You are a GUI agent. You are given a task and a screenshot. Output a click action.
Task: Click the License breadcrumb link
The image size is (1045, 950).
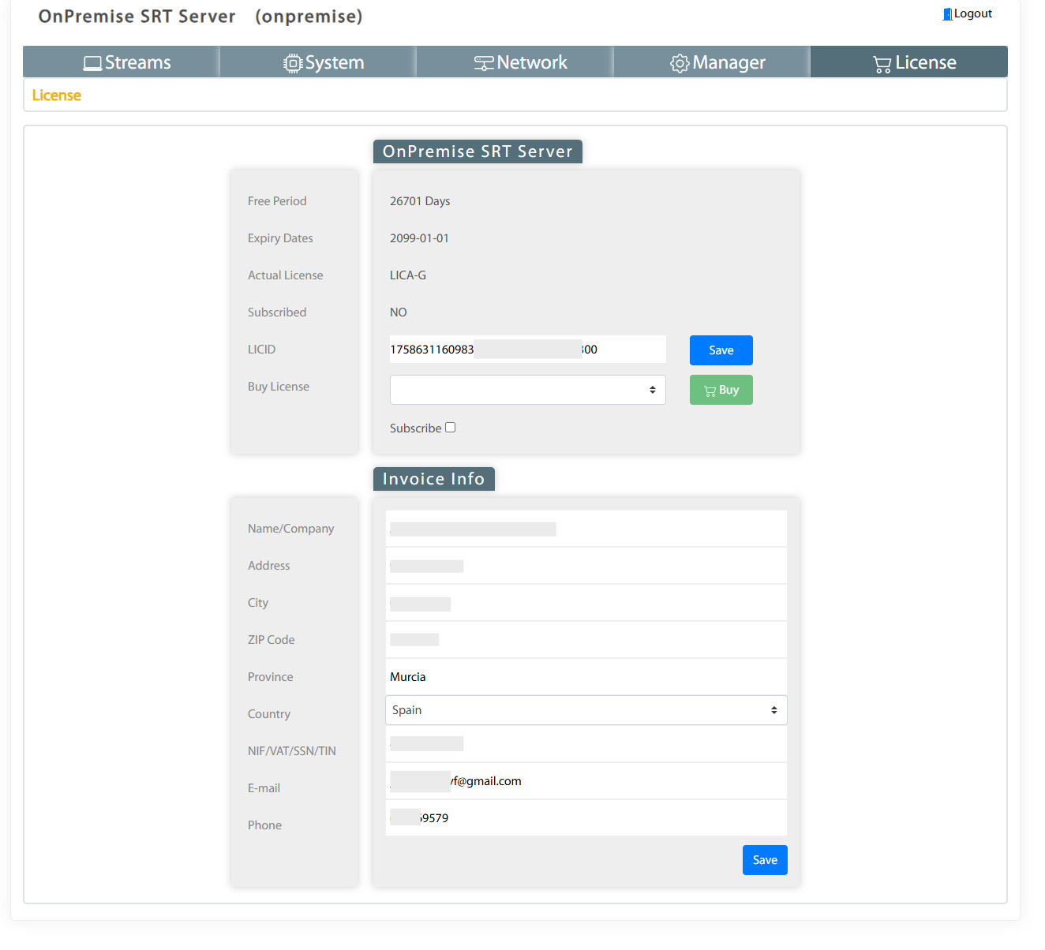(56, 95)
